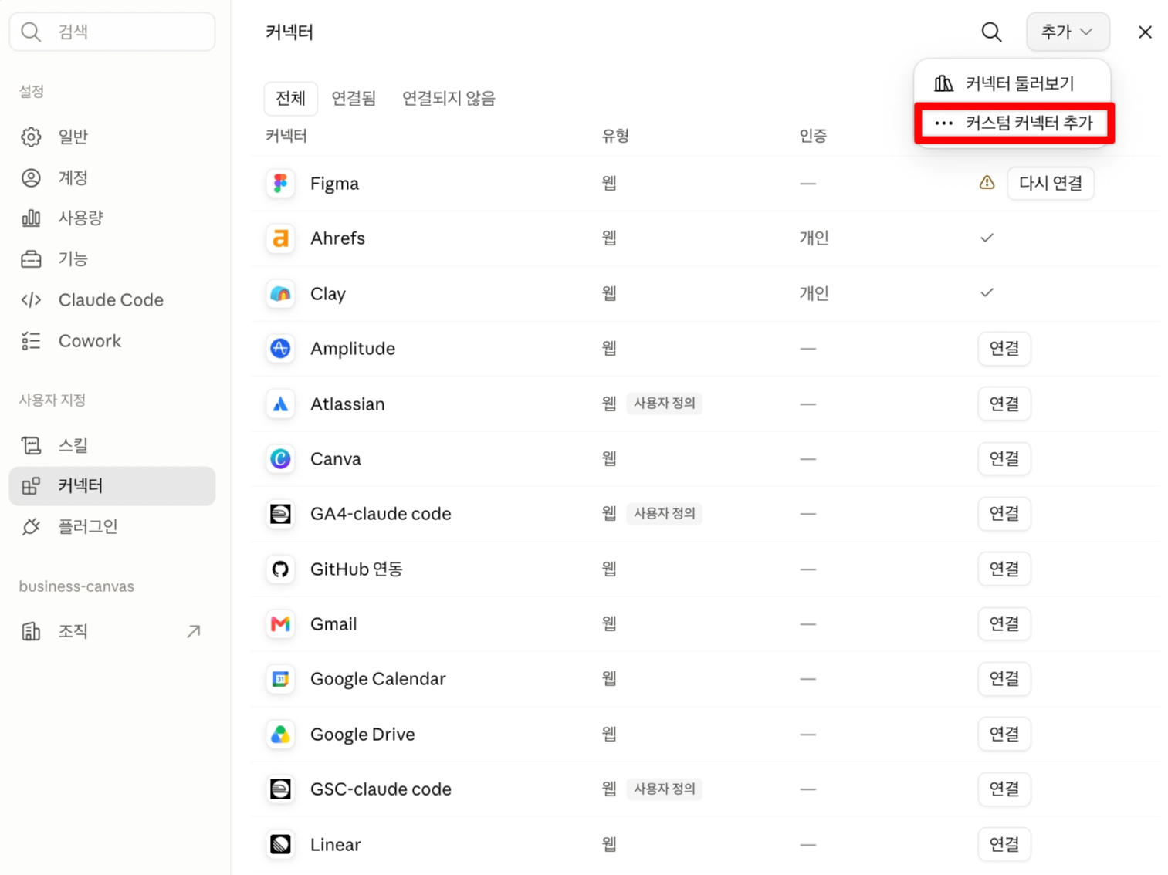Click the Figma row name
The height and width of the screenshot is (875, 1168).
pos(334,184)
